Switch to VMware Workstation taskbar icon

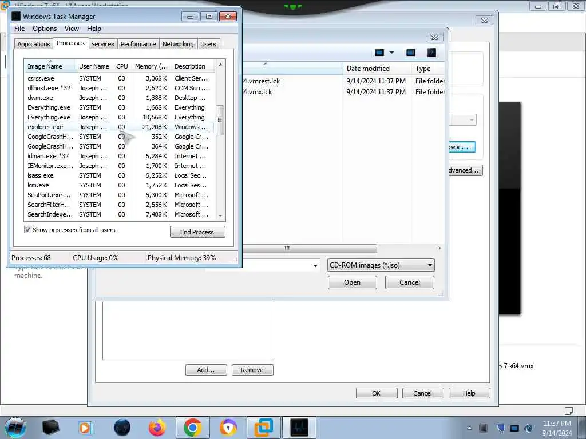coord(263,428)
